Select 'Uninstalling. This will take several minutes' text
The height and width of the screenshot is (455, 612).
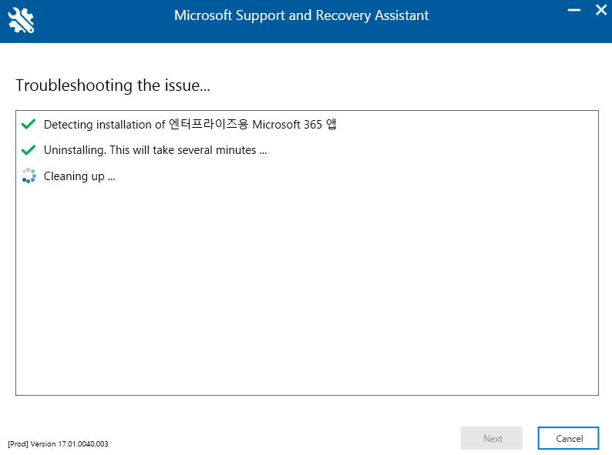[x=156, y=150]
